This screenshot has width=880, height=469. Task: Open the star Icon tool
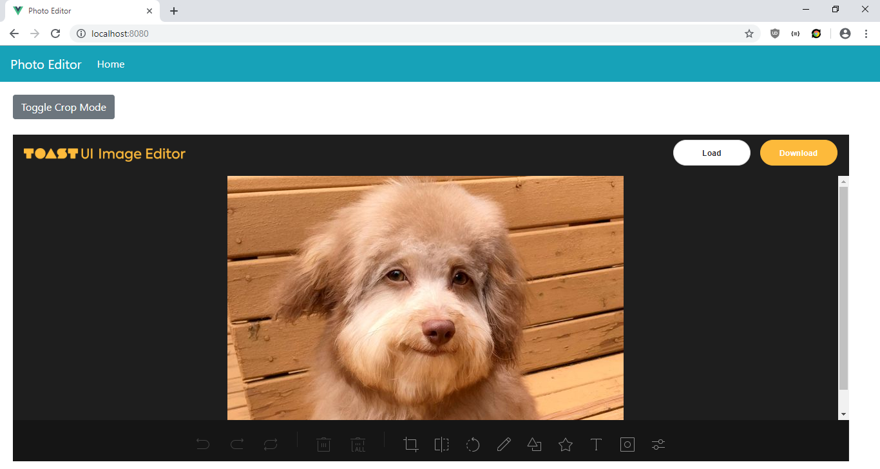(566, 445)
